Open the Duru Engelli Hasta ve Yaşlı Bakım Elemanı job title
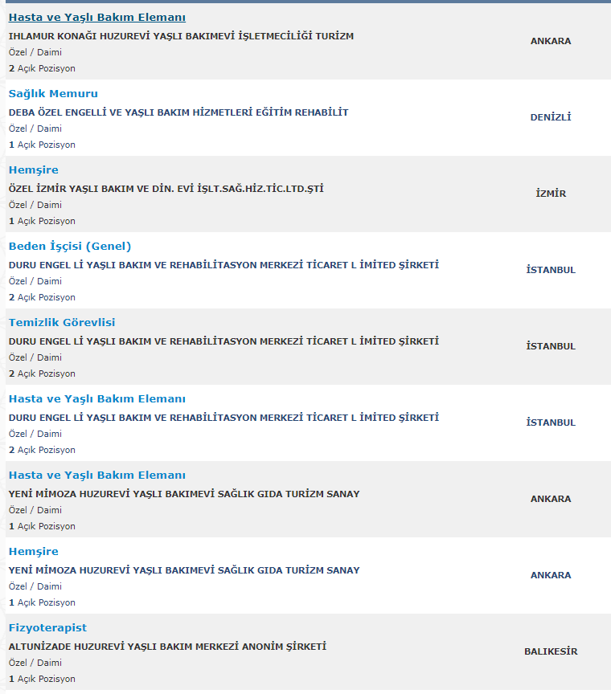Viewport: 611px width, 694px height. coord(97,399)
